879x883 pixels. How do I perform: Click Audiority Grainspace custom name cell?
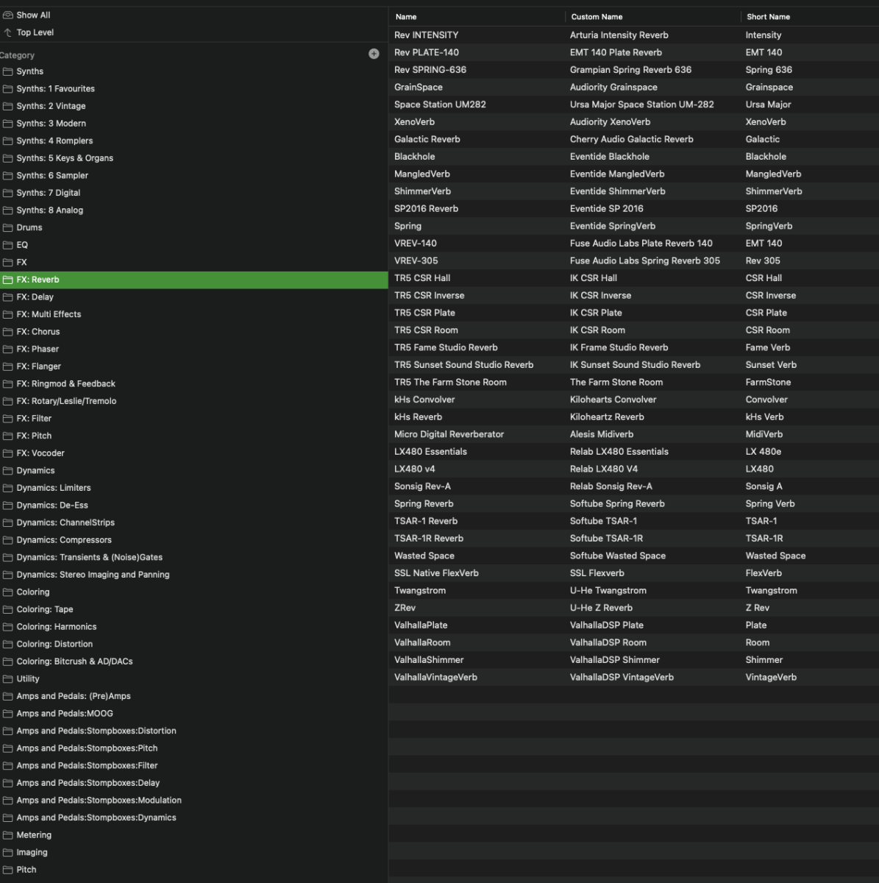coord(613,87)
